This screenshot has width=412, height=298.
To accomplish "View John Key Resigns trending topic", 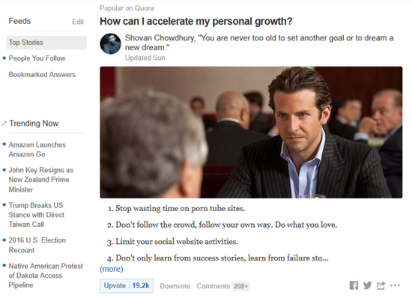I will click(x=40, y=180).
